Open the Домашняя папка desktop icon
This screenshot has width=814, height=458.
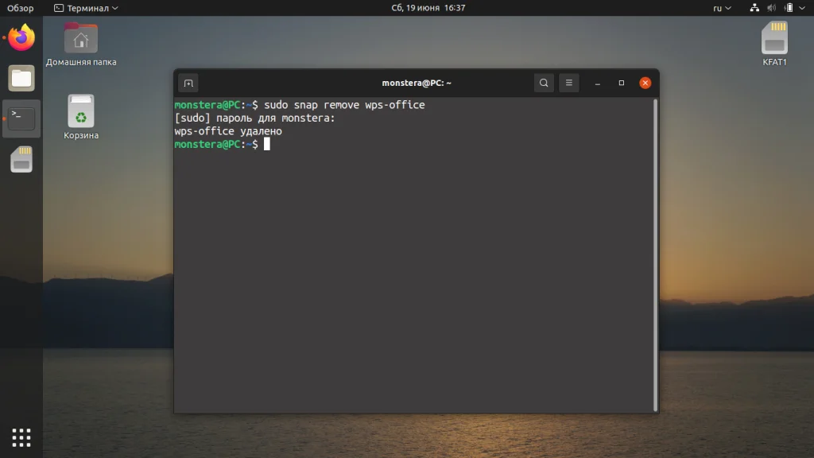(81, 45)
